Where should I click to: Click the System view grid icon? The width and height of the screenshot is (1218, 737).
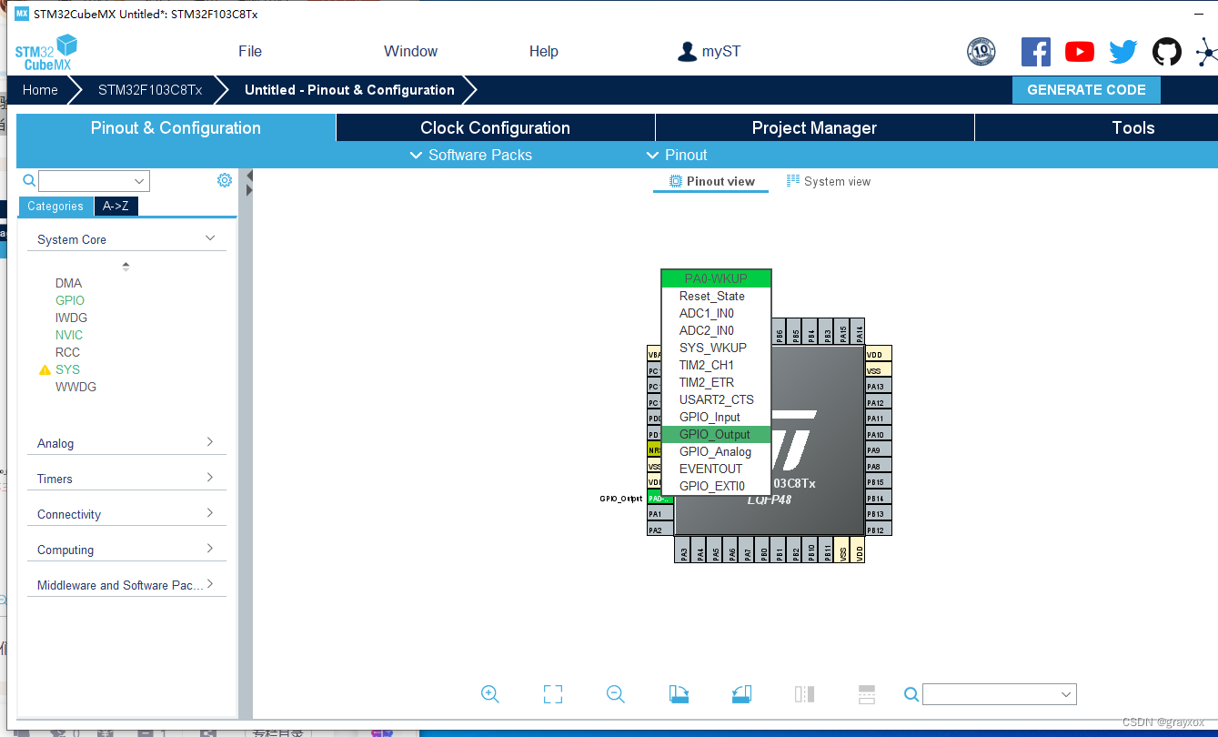pyautogui.click(x=793, y=181)
